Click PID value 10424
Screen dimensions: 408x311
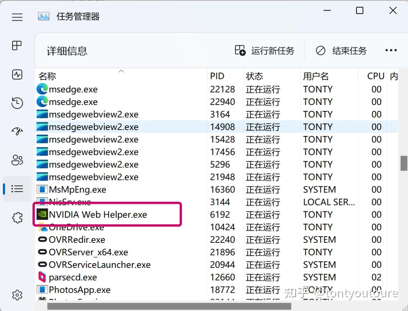click(223, 227)
